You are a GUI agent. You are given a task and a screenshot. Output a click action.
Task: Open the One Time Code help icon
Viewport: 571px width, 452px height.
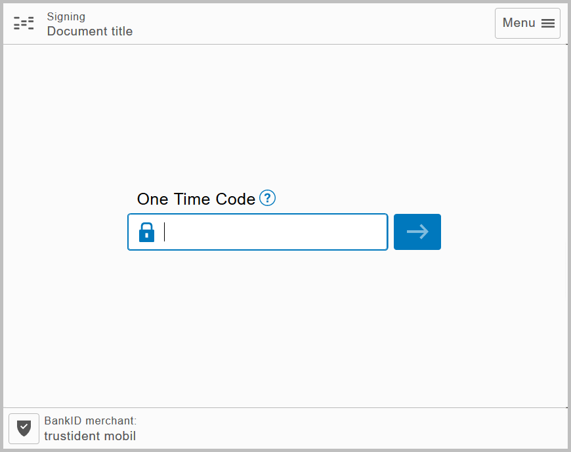[x=267, y=198]
